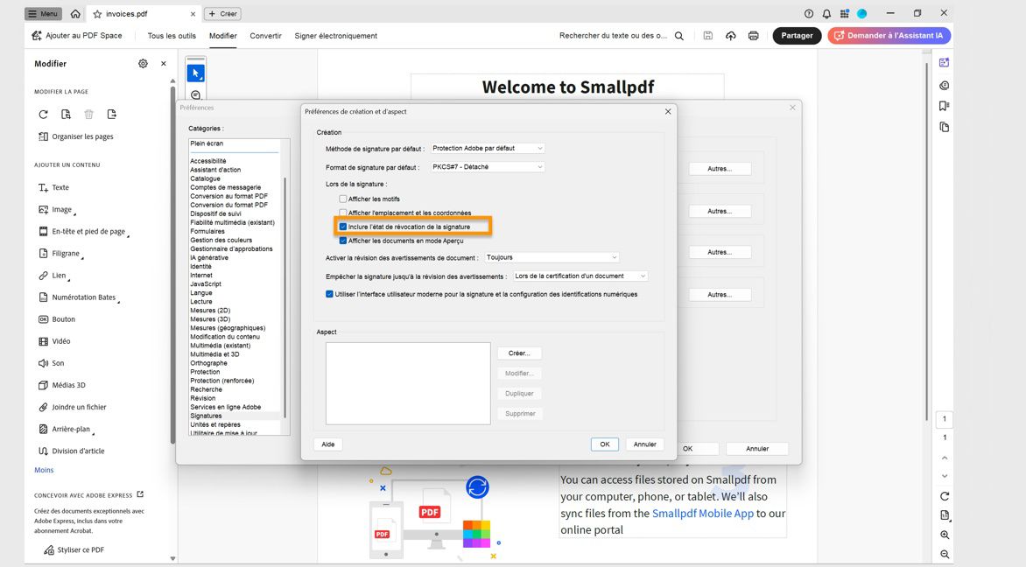Click the search magnifier icon

679,36
